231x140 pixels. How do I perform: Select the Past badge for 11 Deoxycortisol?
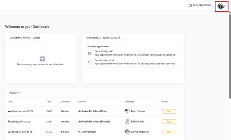pos(169,132)
